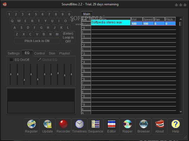189x141 pixels.
Task: Select the ^9 key row
Action: pyautogui.click(x=86, y=104)
